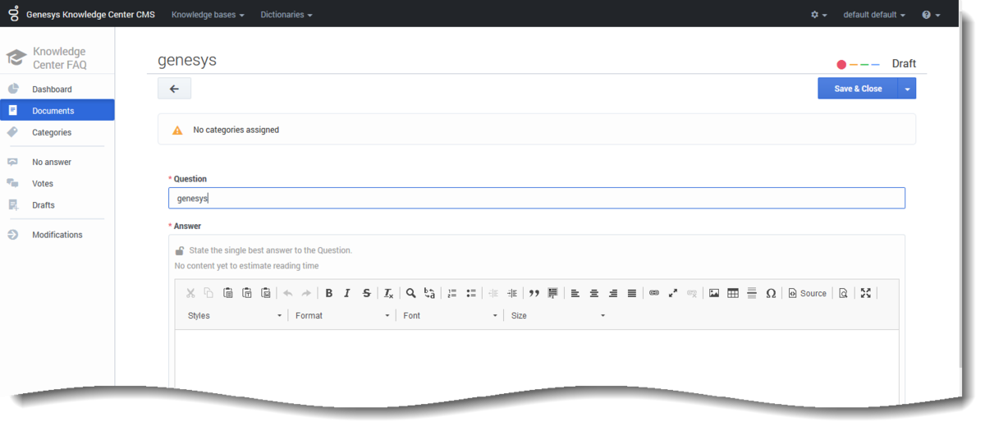
Task: Apply Block Quote formatting
Action: pyautogui.click(x=534, y=293)
